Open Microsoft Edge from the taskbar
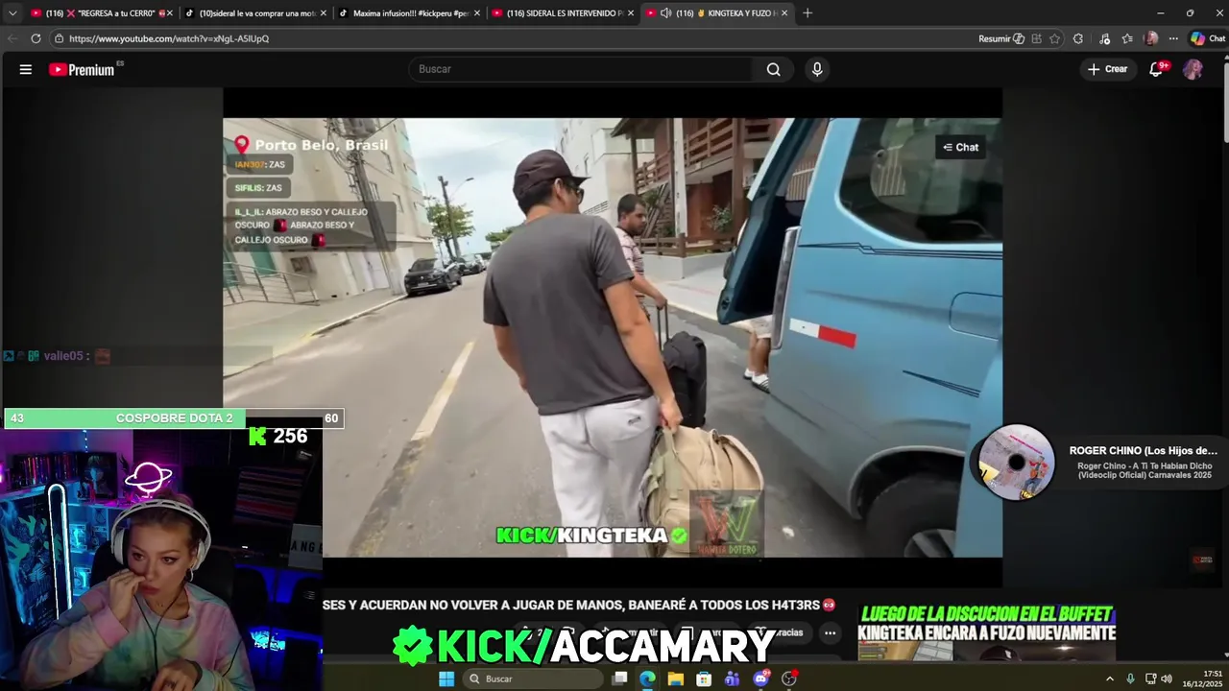 point(648,679)
